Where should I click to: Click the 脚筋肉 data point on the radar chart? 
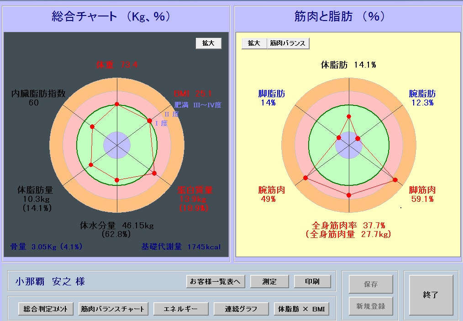395,180
